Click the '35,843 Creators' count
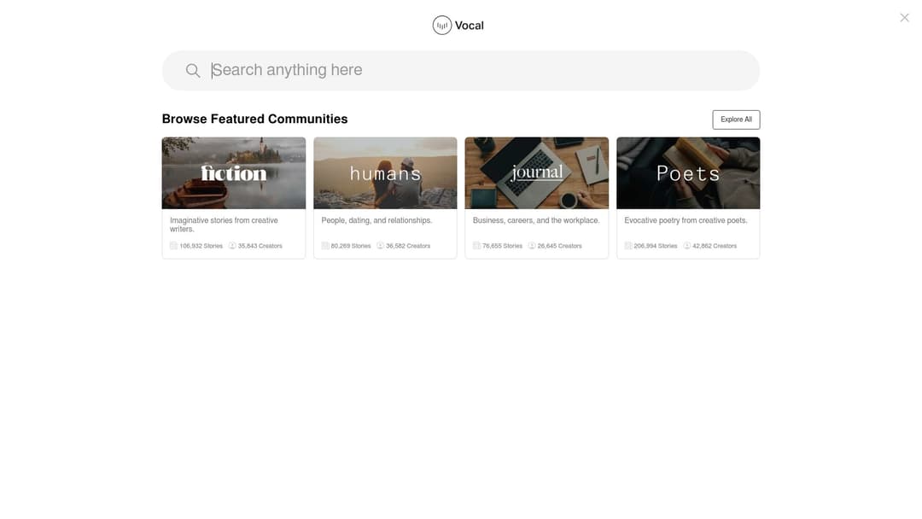The image size is (922, 519). [x=260, y=247]
